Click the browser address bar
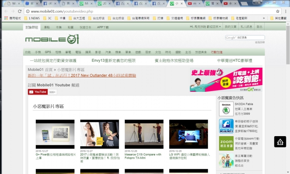 coord(152,11)
